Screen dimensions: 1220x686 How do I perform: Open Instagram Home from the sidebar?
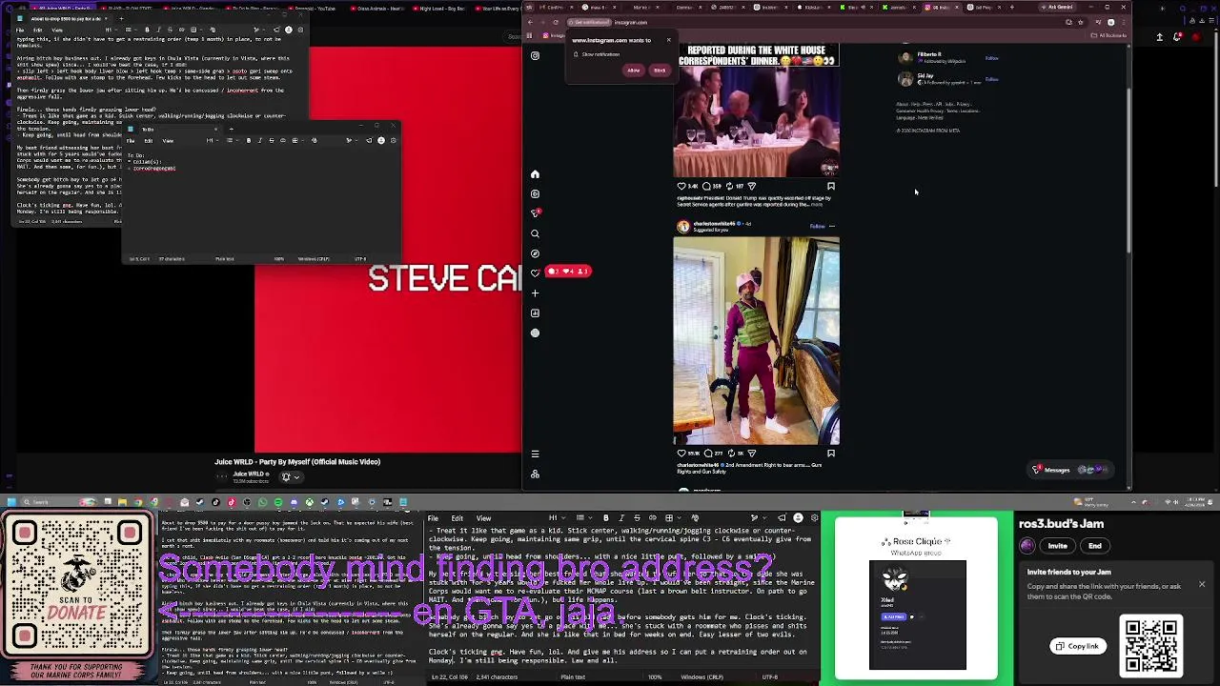(535, 174)
